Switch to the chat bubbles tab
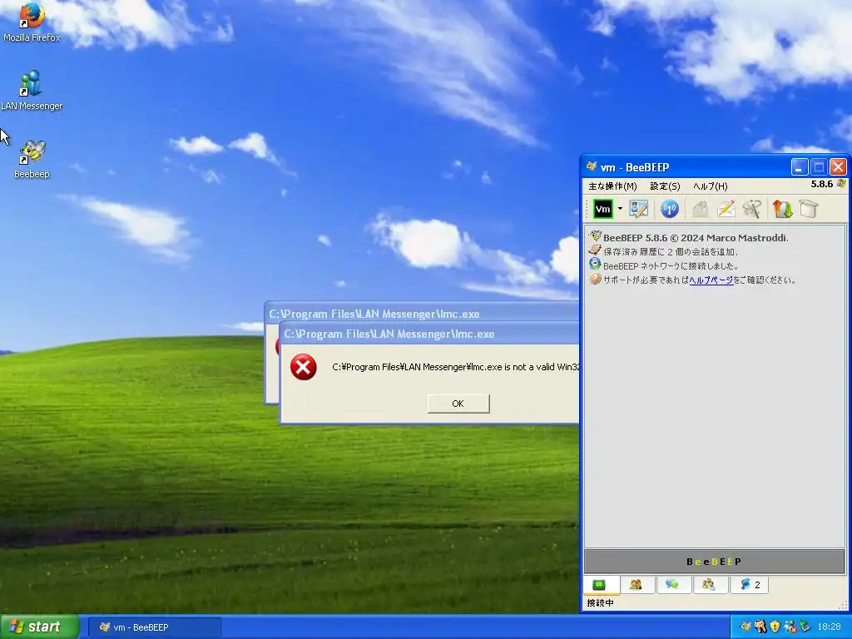Image resolution: width=852 pixels, height=639 pixels. tap(672, 585)
